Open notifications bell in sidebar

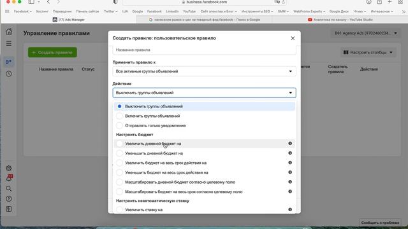(9, 178)
